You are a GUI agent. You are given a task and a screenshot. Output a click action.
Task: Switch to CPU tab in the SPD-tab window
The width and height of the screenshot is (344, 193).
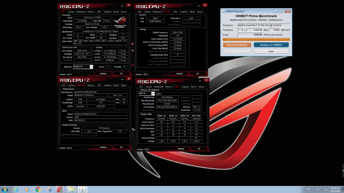pyautogui.click(x=141, y=87)
